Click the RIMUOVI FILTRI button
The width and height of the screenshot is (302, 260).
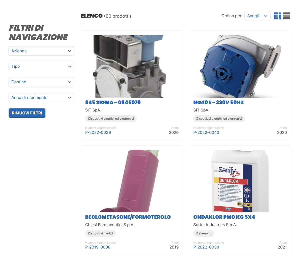click(27, 113)
